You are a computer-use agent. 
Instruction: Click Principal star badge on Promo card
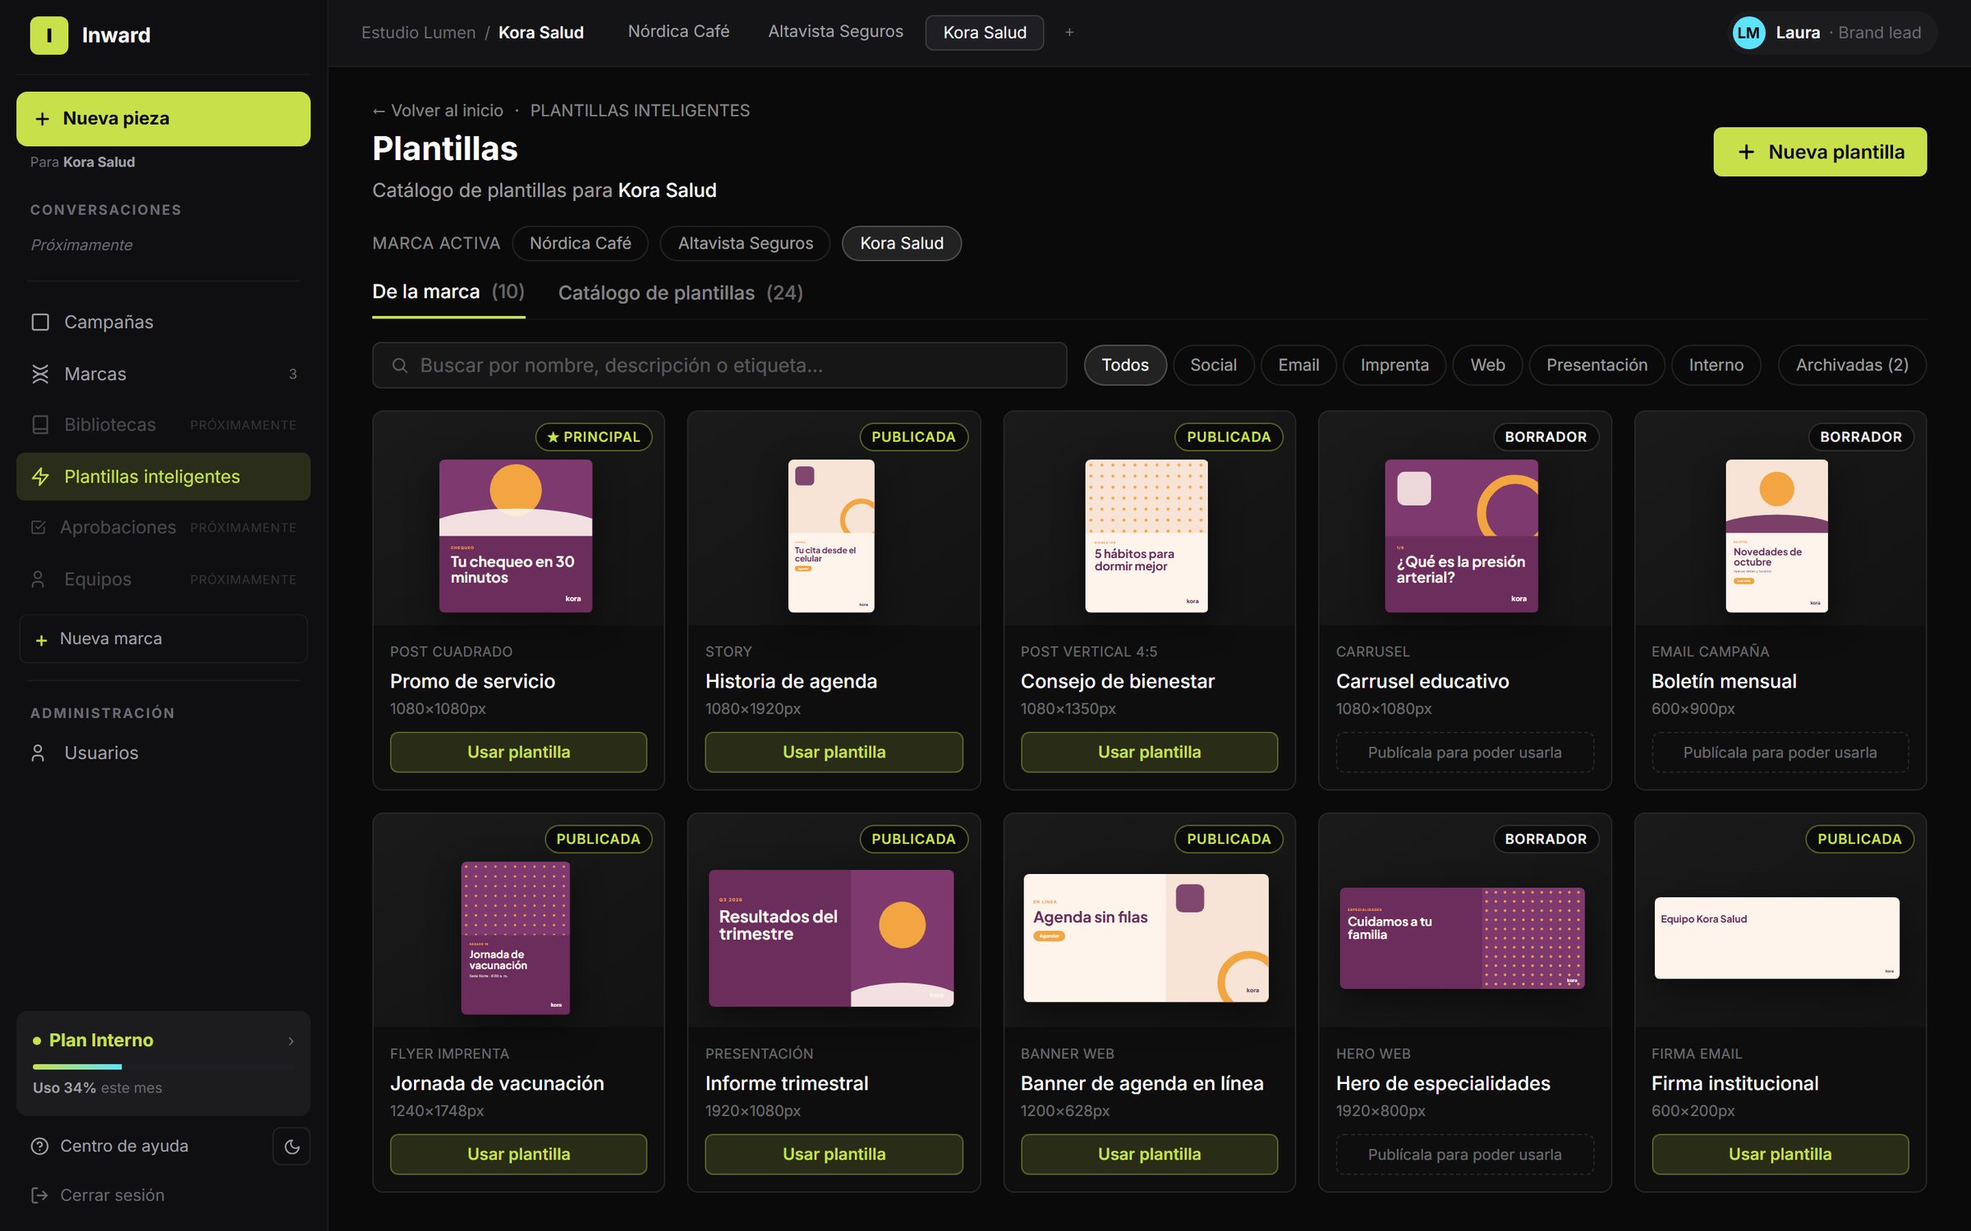coord(594,437)
